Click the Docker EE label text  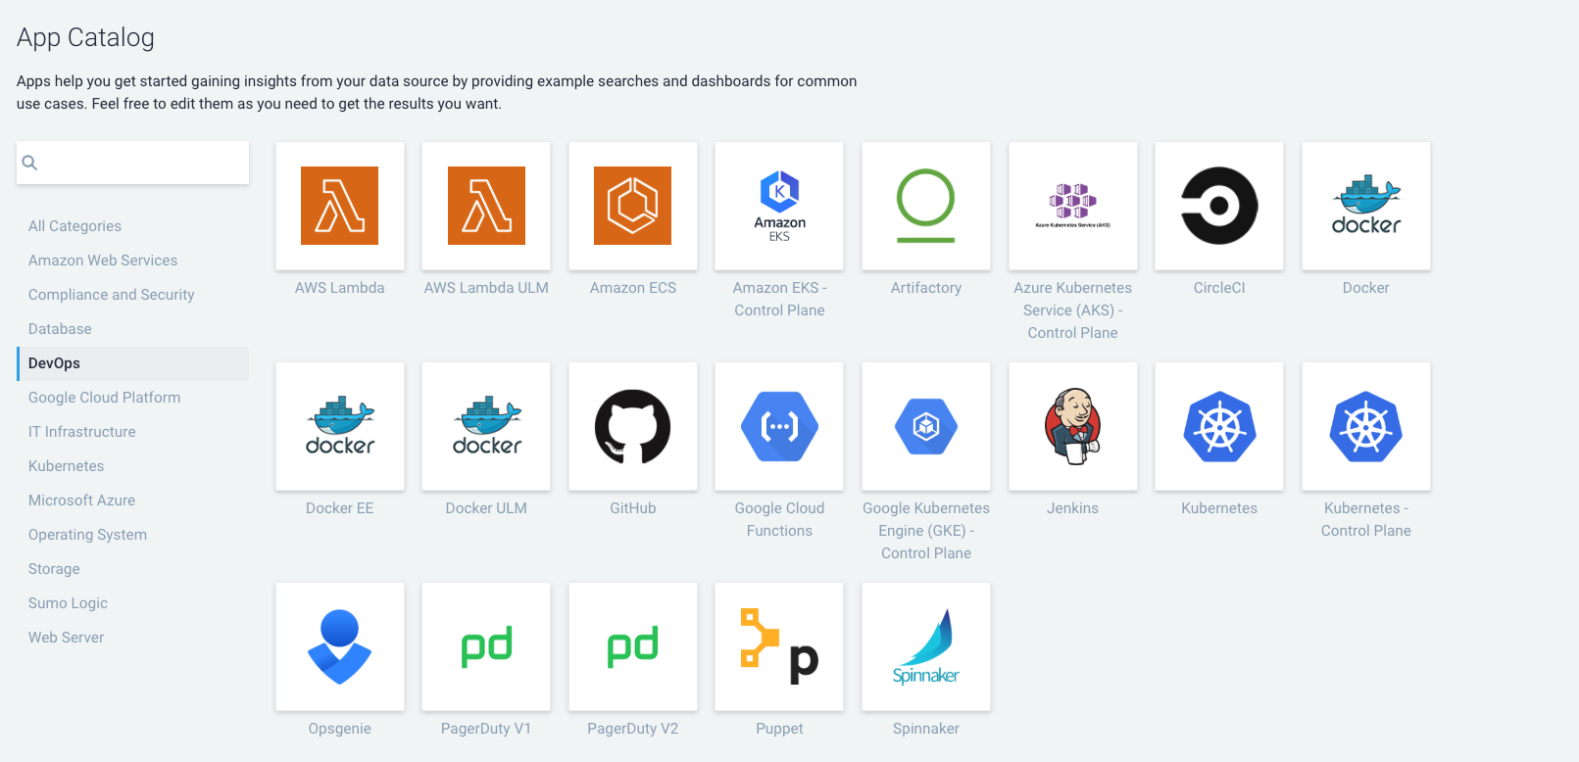pos(340,508)
